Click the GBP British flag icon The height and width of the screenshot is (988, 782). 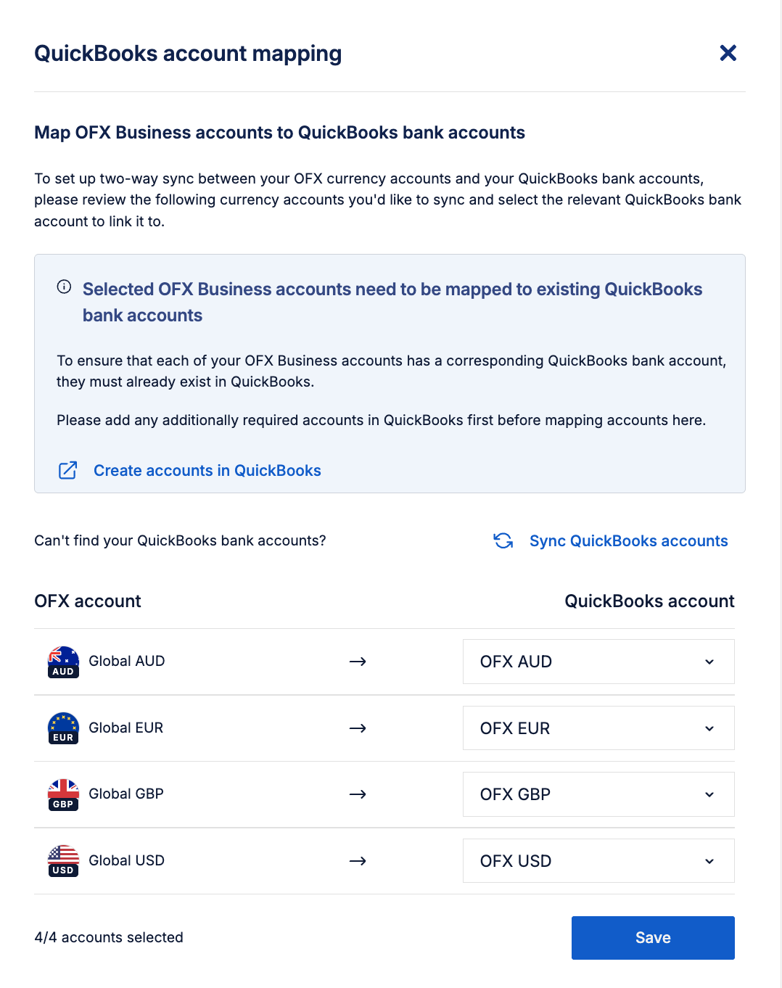point(63,794)
